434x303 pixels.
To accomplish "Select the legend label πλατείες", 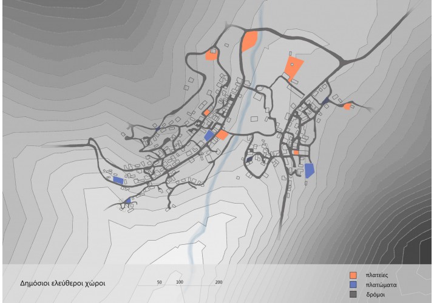I will (x=377, y=275).
